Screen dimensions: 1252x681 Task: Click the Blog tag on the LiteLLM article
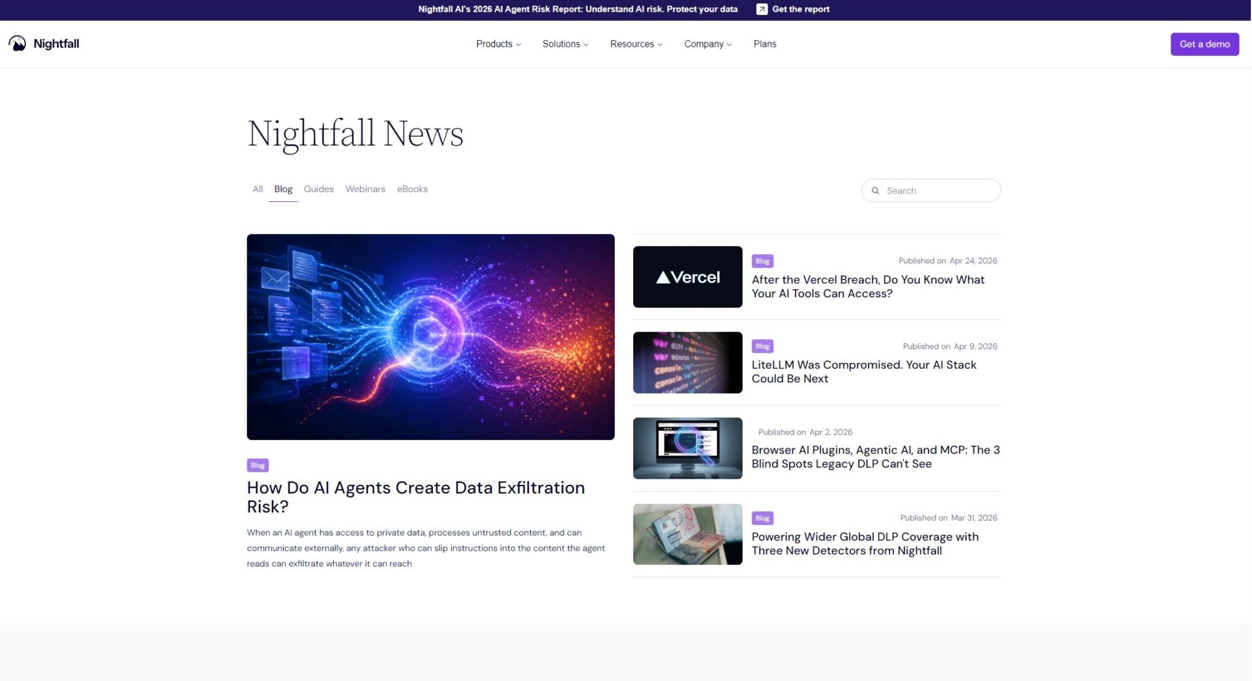(x=762, y=347)
